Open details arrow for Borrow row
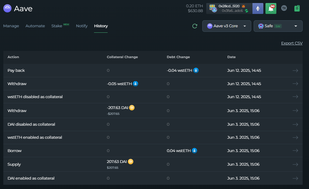Viewport: 309px width, 189px height. 295,151
